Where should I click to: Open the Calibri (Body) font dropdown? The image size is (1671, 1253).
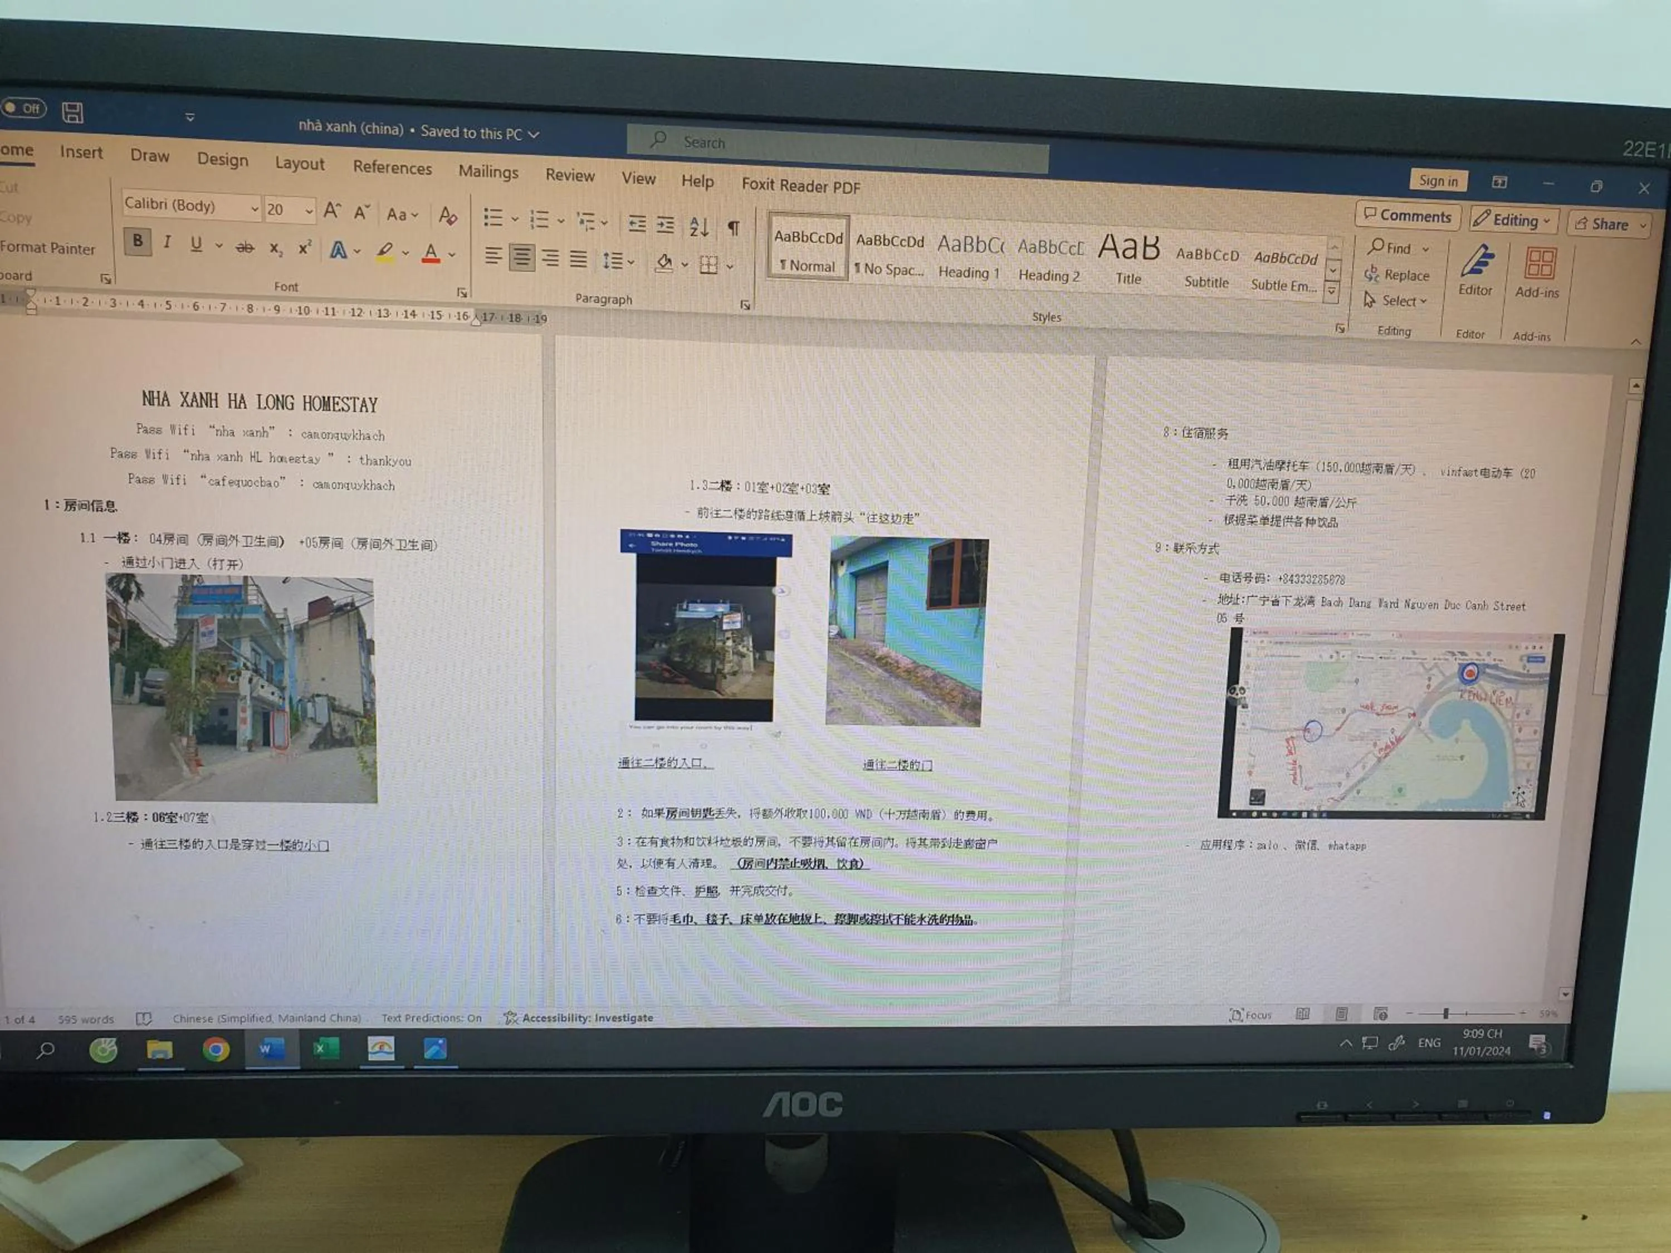click(x=254, y=208)
